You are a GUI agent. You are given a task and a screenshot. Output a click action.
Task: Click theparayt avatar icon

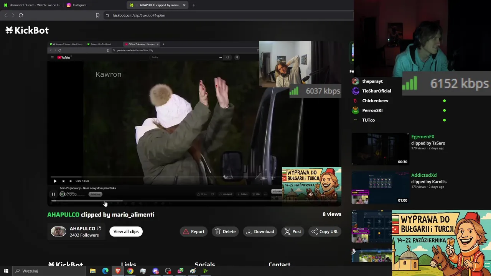pos(356,81)
